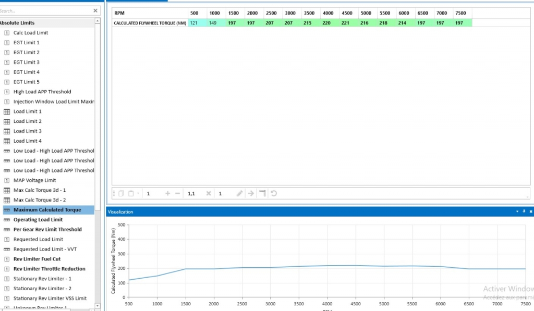
Task: Open Rev Limiter Throttle Reduction
Action: (50, 269)
